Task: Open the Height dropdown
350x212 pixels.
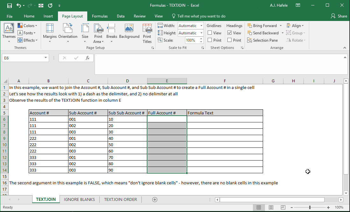Action: click(x=201, y=33)
